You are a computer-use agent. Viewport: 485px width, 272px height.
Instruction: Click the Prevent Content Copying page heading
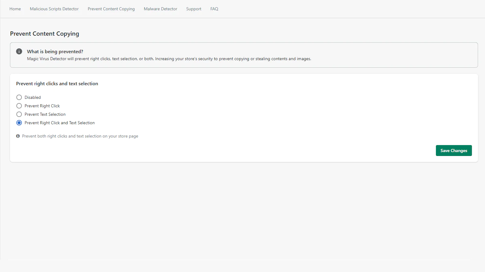tap(45, 34)
